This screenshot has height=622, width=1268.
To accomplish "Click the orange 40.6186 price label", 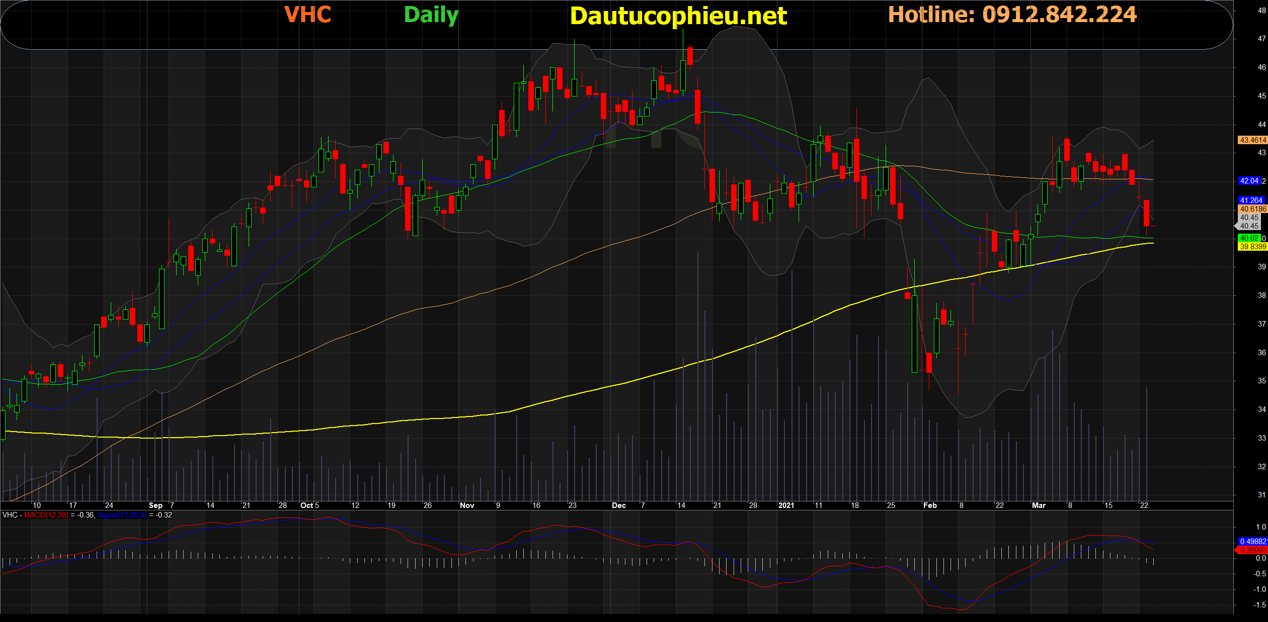I will pos(1252,209).
